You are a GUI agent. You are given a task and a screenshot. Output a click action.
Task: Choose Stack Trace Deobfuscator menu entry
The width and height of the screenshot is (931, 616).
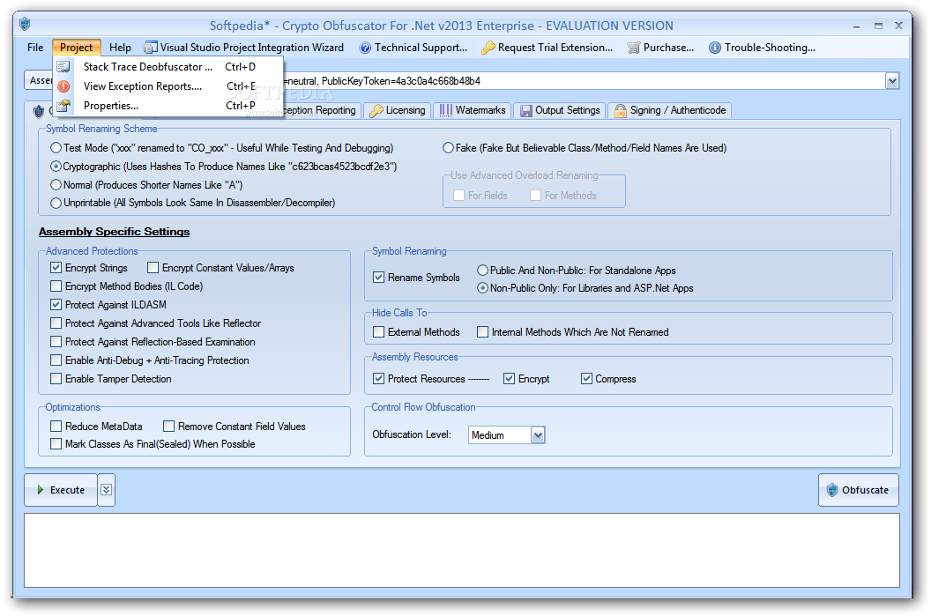168,66
